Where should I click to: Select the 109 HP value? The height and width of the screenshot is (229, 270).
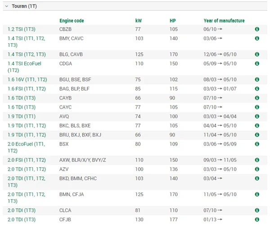[174, 144]
